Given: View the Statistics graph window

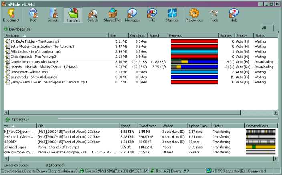Looking at the screenshot, I should point(172,15).
